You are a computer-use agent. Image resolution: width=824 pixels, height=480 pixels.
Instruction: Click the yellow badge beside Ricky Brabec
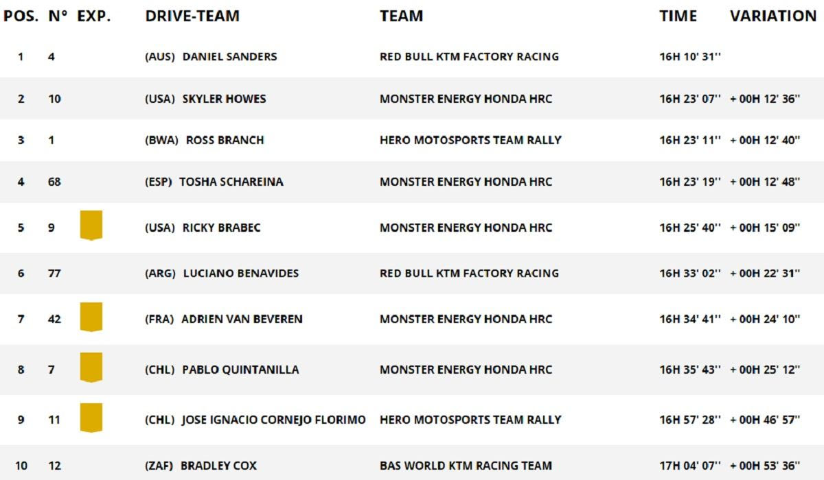(x=91, y=225)
